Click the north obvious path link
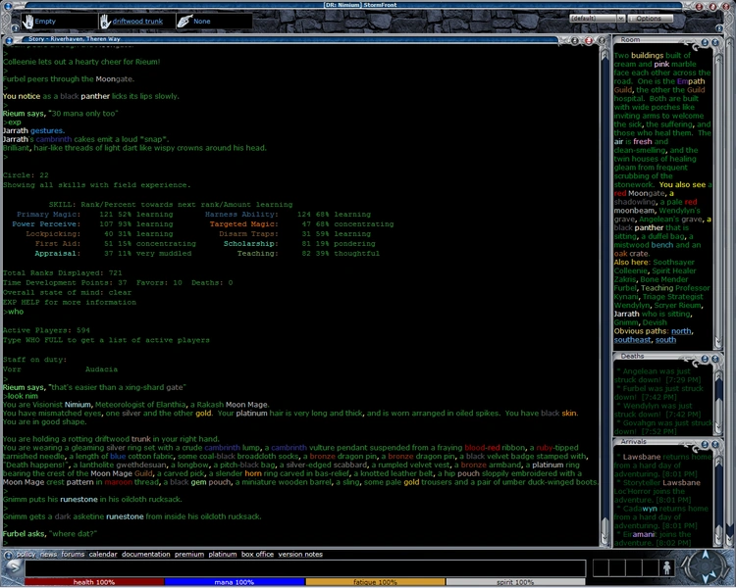 click(x=681, y=331)
